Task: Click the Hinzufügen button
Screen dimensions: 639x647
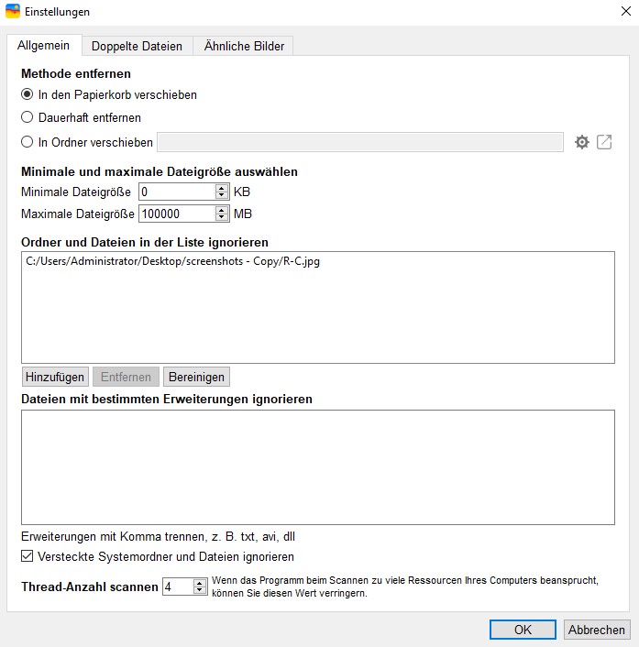Action: pyautogui.click(x=55, y=377)
